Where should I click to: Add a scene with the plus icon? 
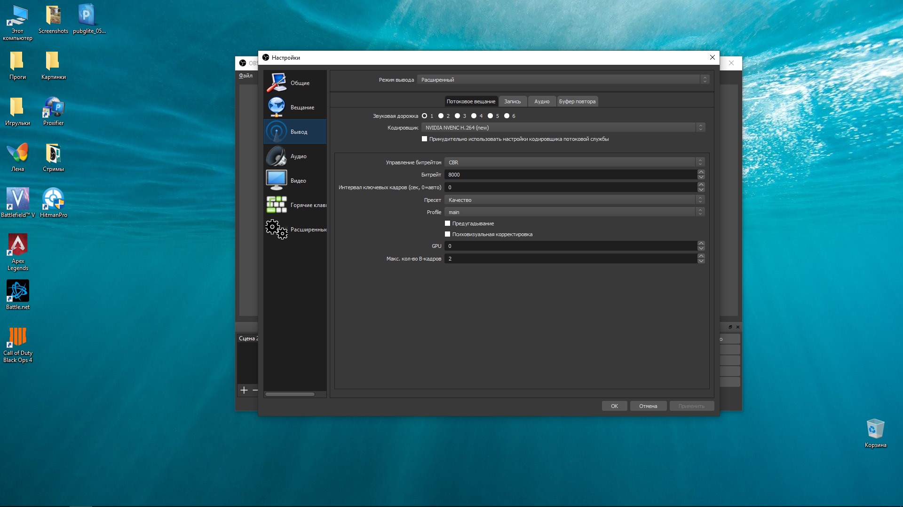244,390
